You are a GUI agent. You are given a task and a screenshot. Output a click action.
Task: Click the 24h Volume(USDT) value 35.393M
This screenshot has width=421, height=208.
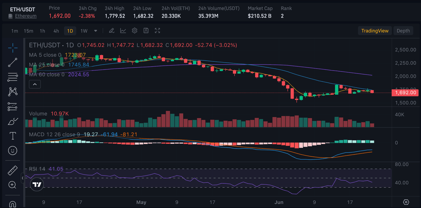[209, 16]
